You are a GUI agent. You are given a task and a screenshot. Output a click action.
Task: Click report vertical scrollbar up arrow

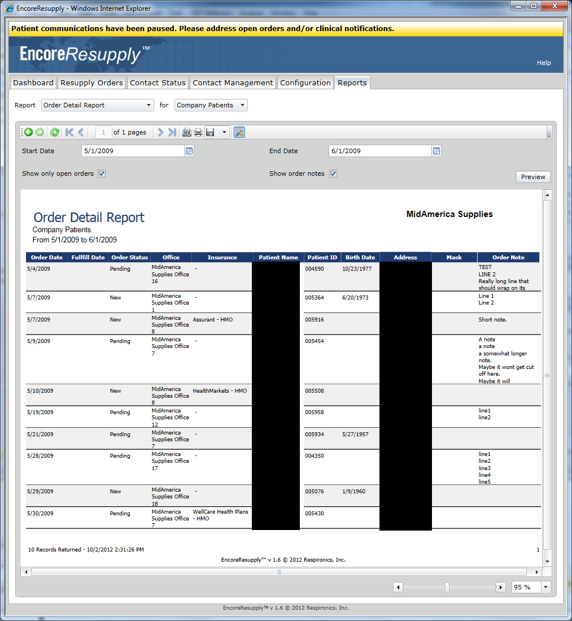pos(547,195)
